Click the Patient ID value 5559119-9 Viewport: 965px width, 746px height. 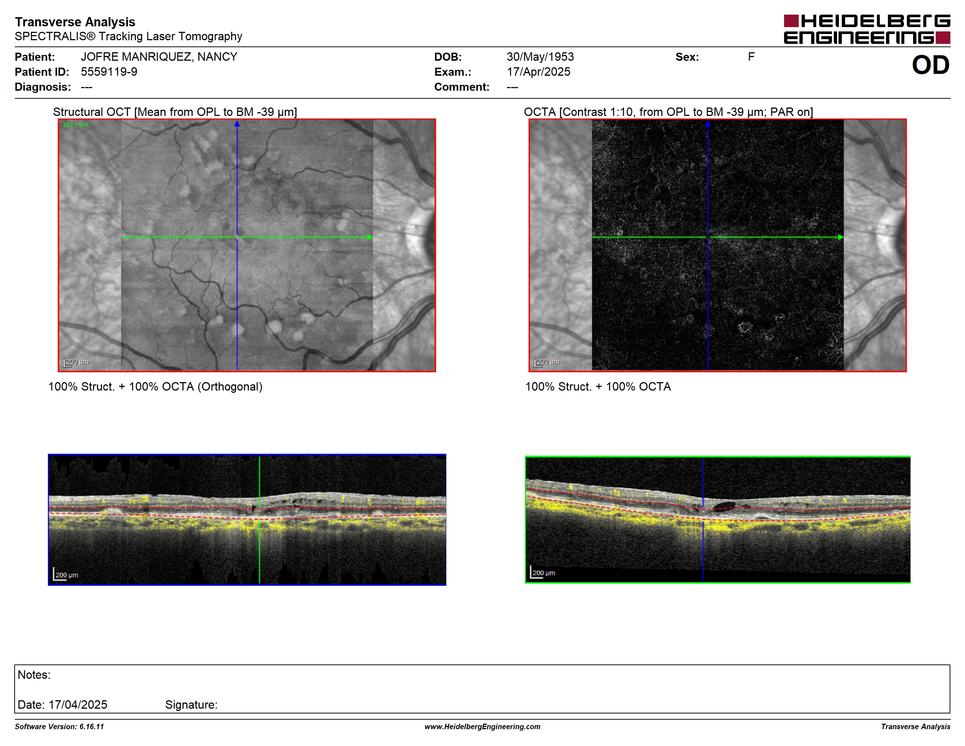[109, 72]
